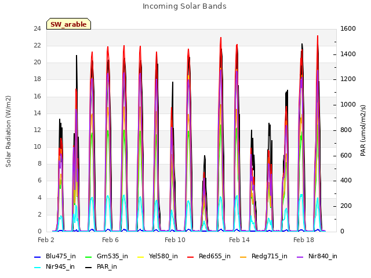Screen dimensions: 371x278
Task: Click the Blu475_in legend label
Action: pos(61,256)
